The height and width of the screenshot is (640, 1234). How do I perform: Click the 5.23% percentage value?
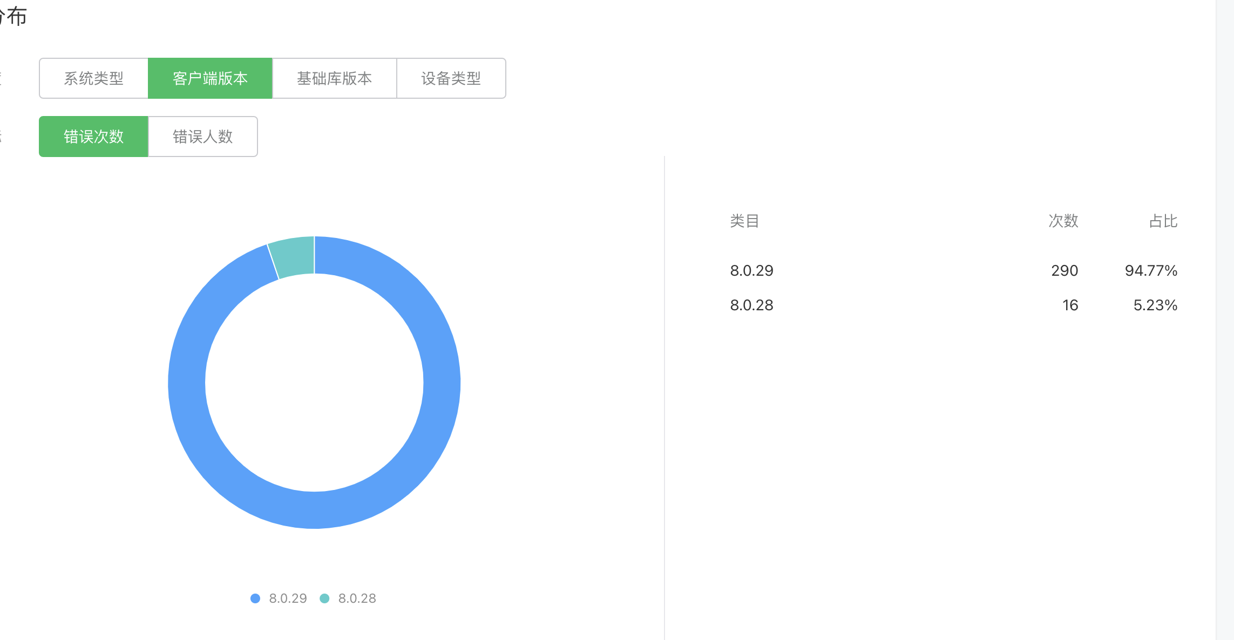[1155, 305]
